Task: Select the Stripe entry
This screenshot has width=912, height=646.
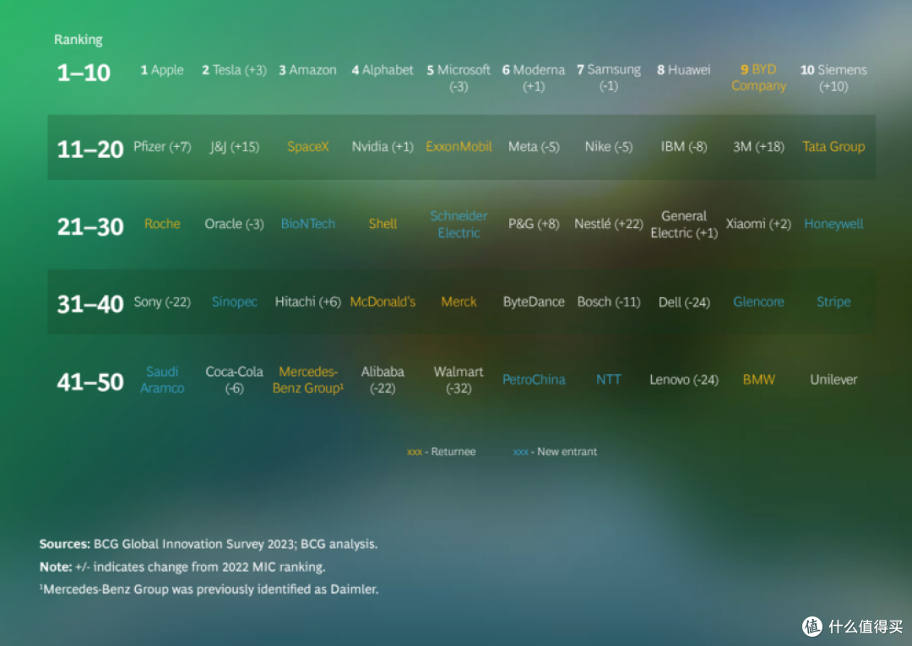Action: [x=833, y=301]
